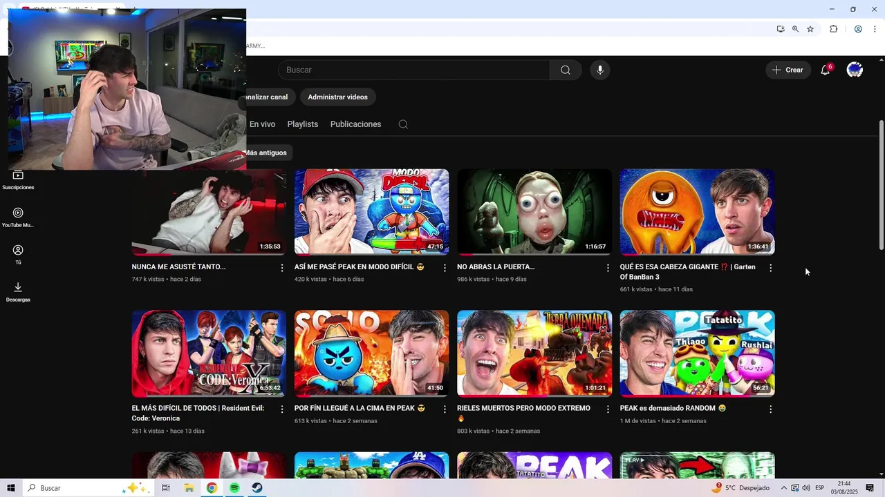Open NUNCA ME ASUSTÉ TANTO thumbnail
Image resolution: width=885 pixels, height=497 pixels.
point(209,212)
